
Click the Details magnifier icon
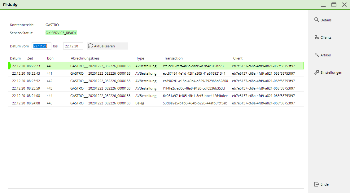(x=317, y=20)
